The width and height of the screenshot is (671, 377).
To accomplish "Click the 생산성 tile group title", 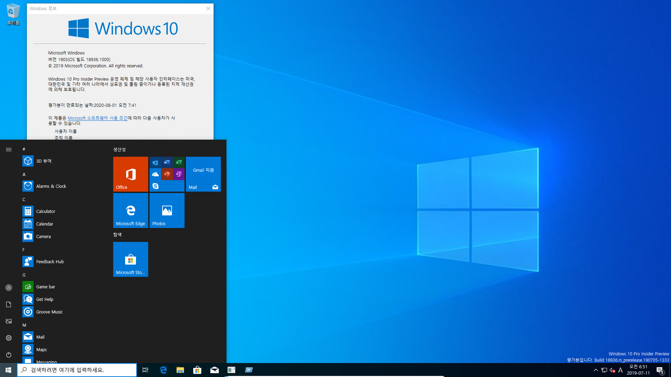I will tap(119, 149).
